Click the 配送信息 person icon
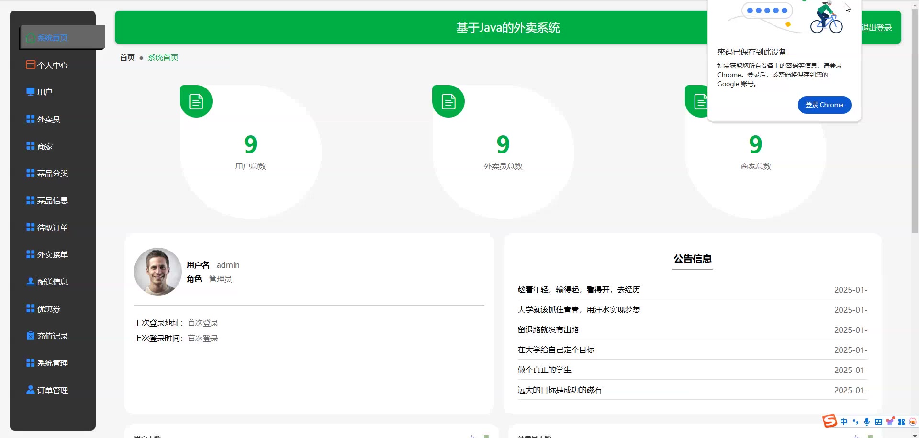 31,282
